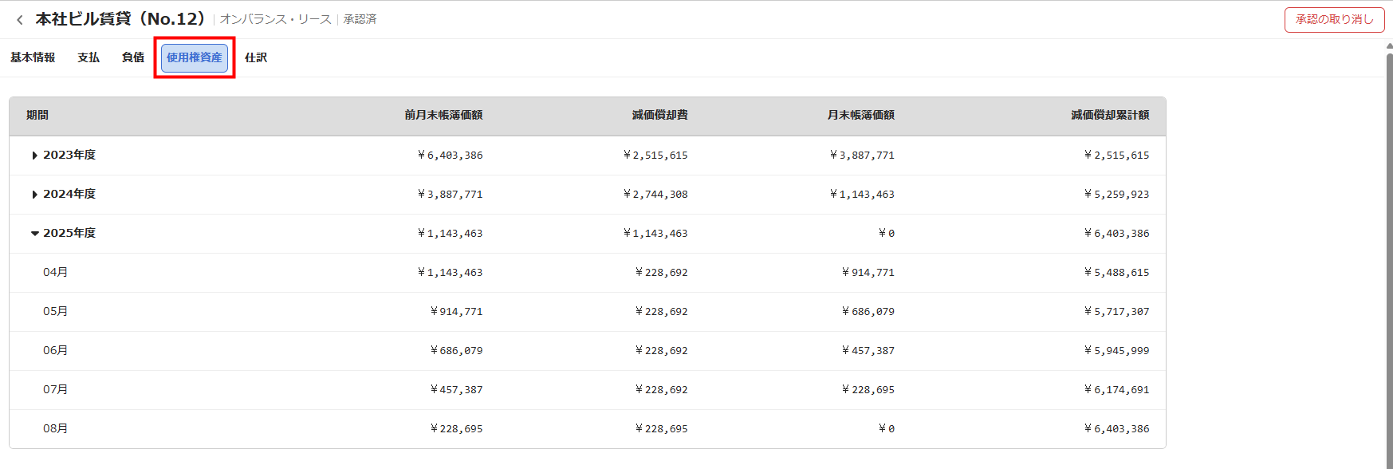The height and width of the screenshot is (469, 1393).
Task: Click the 期間 column header
Action: point(37,116)
